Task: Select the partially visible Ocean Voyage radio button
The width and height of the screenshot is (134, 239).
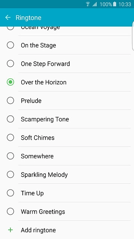Action: pyautogui.click(x=10, y=28)
